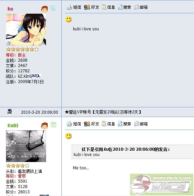Open the username ku profile link
194x196 pixels.
click(x=10, y=9)
